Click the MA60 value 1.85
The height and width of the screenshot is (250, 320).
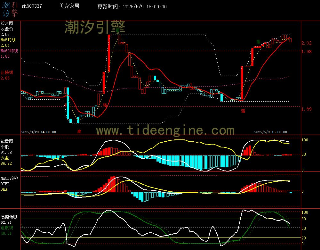(5, 56)
